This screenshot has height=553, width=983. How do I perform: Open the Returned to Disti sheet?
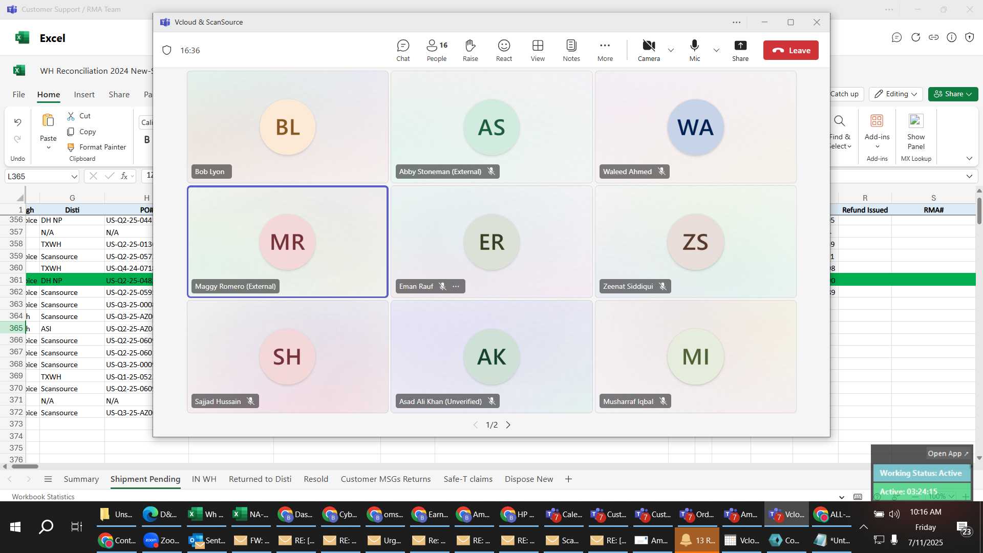[x=260, y=479]
